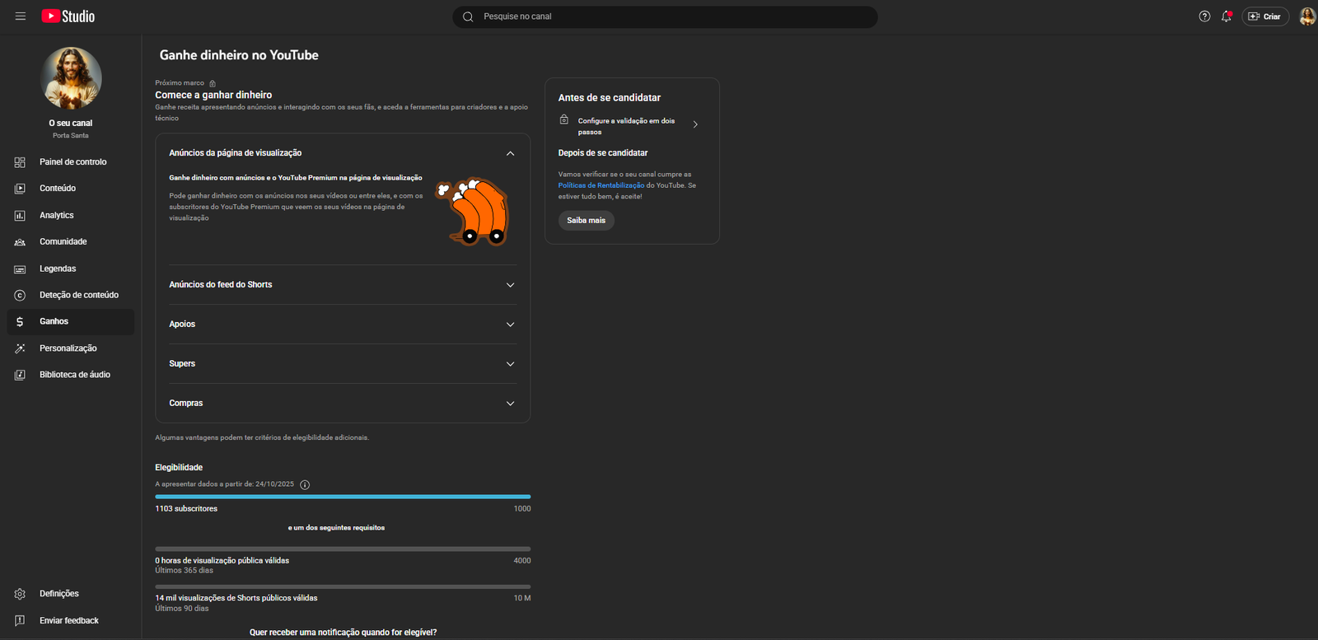Viewport: 1318px width, 640px height.
Task: Open Personalização in the sidebar
Action: [x=68, y=348]
